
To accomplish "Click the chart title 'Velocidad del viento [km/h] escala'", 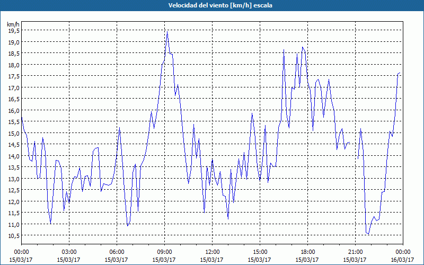I will tap(220, 5).
